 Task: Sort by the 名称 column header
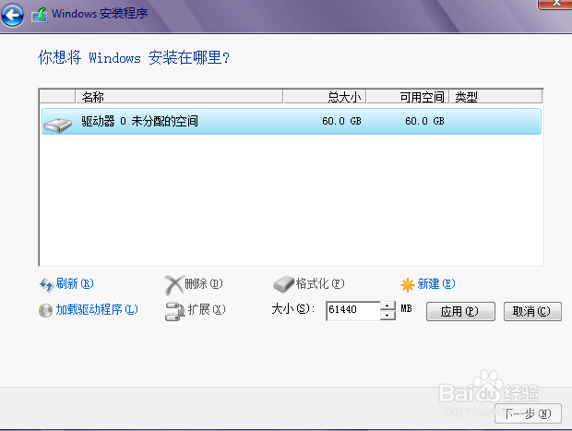pyautogui.click(x=179, y=97)
